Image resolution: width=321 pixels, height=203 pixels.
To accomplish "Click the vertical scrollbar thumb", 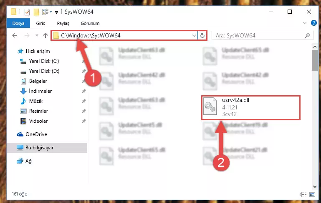I will (315, 60).
